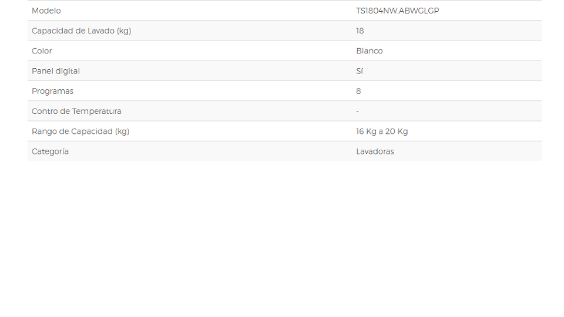Click the dash value for Temperatura
Viewport: 564px width, 317px height.
(x=358, y=112)
